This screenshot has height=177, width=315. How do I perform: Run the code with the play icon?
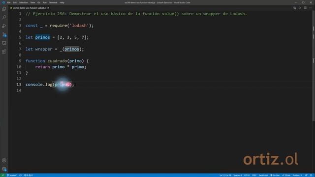(x=300, y=8)
